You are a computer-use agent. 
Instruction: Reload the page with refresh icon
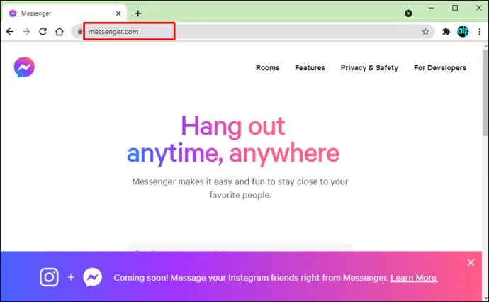[x=43, y=31]
